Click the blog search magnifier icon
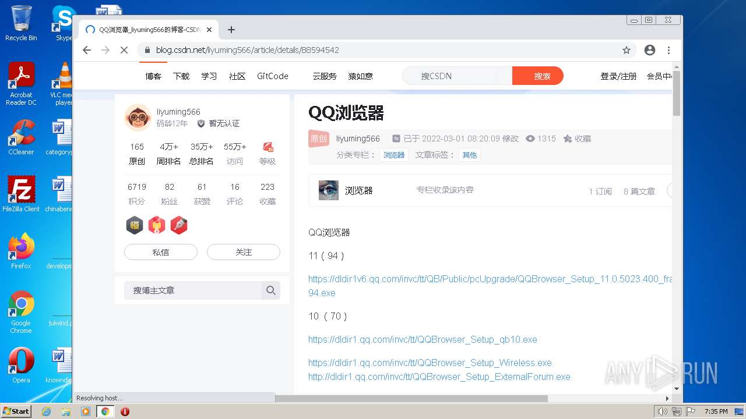 (270, 290)
